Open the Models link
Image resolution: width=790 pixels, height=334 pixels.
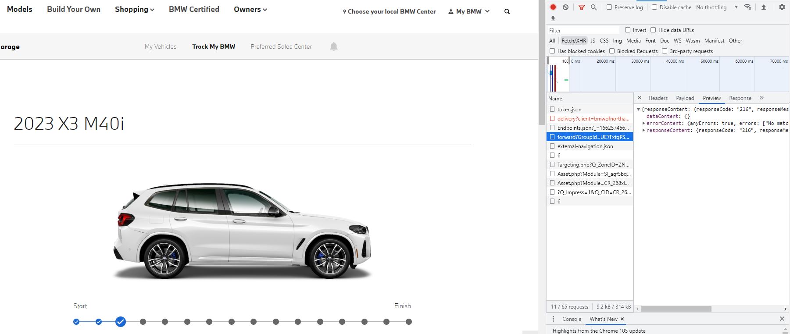coord(20,9)
